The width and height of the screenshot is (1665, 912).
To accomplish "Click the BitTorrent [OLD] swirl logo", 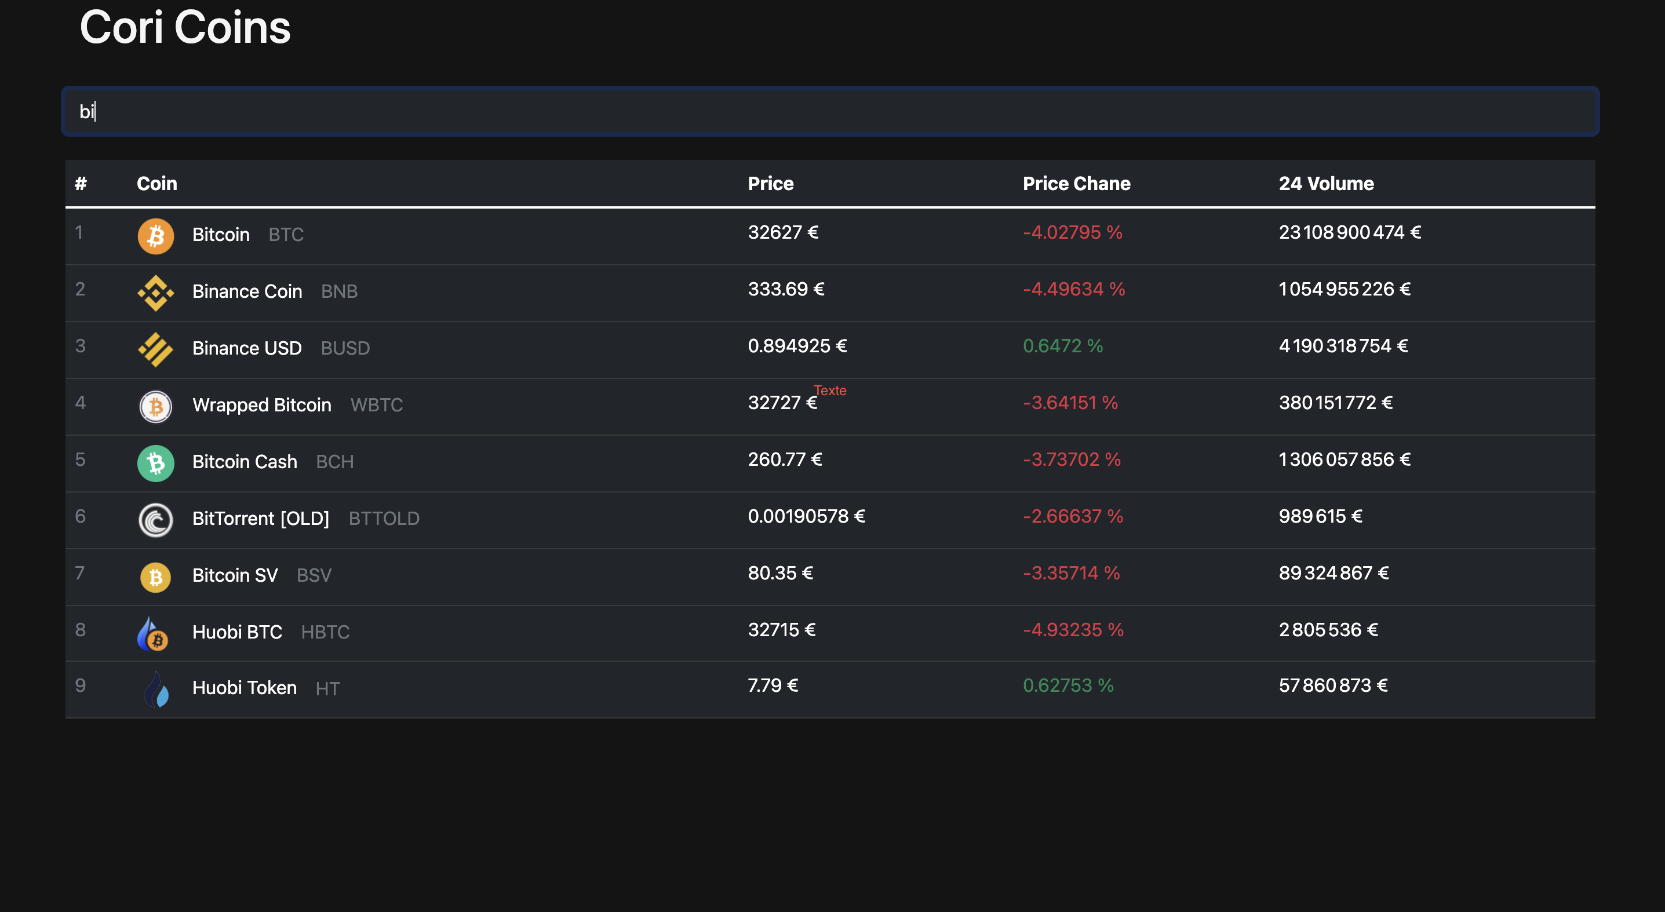I will pos(156,520).
